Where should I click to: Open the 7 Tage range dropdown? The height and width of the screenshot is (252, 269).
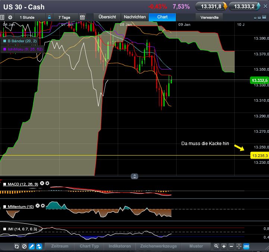(64, 17)
